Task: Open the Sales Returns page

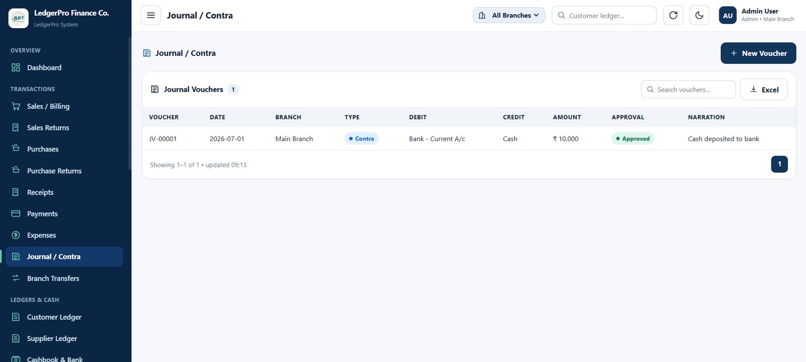Action: [x=64, y=128]
